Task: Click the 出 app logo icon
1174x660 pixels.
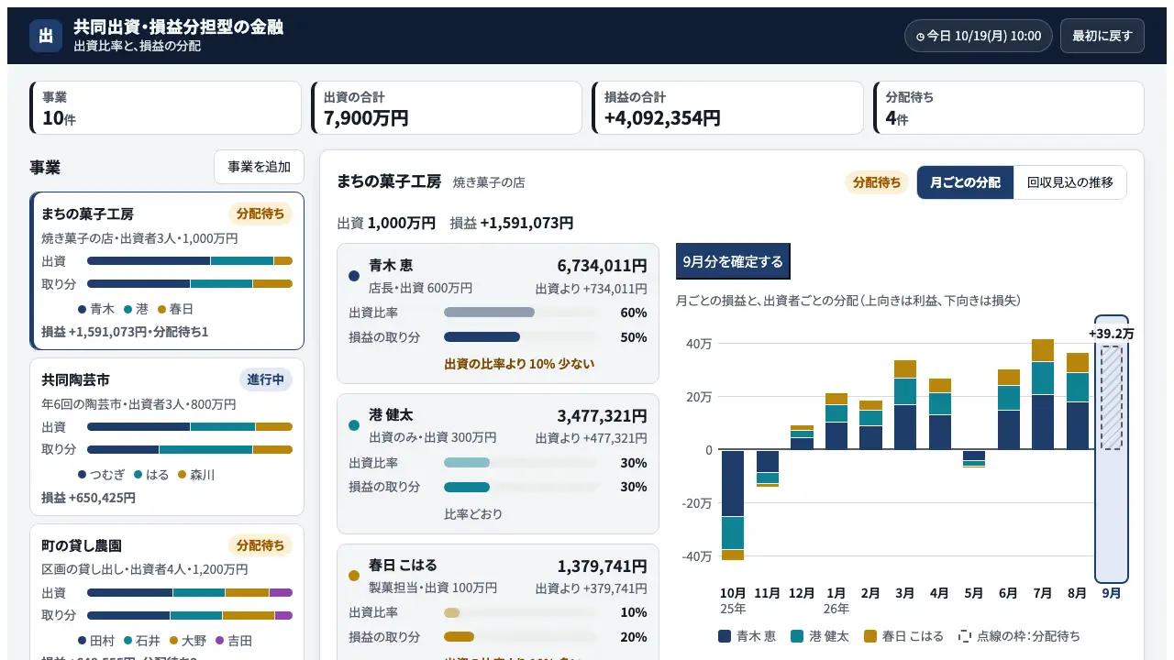Action: 46,36
